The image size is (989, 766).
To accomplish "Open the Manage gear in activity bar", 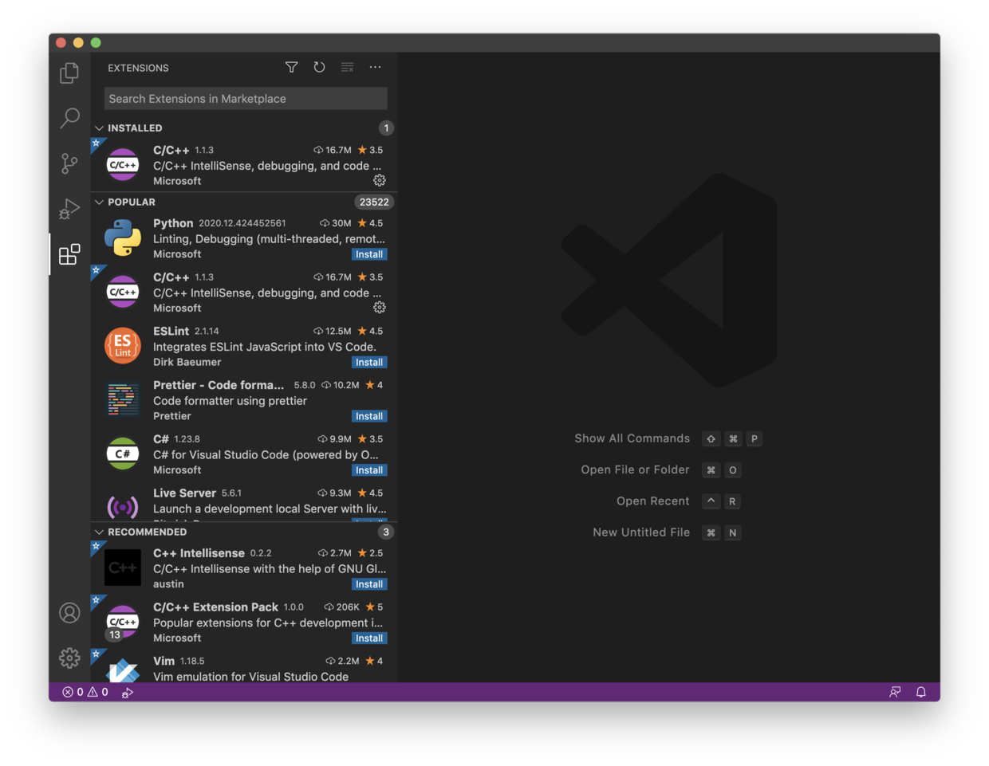I will click(x=69, y=658).
